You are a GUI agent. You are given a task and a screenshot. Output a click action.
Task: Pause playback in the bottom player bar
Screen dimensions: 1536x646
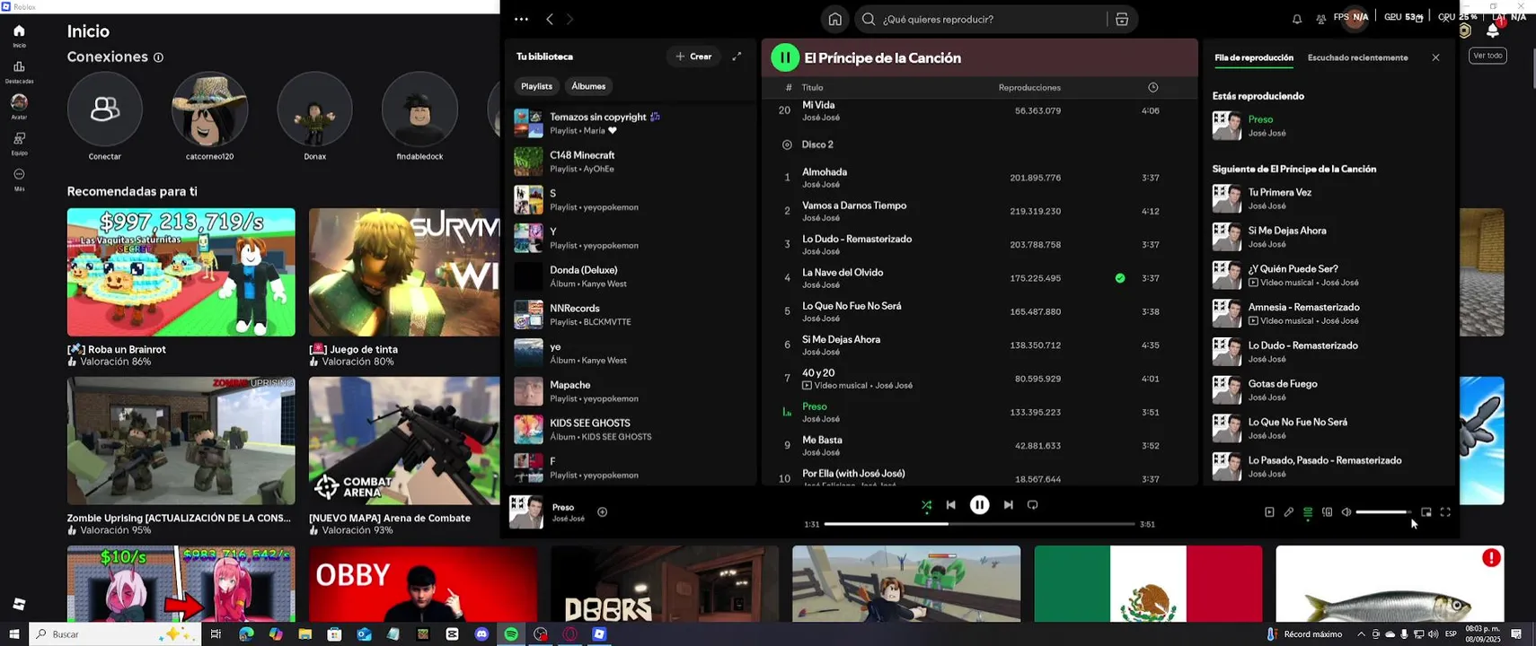[979, 505]
